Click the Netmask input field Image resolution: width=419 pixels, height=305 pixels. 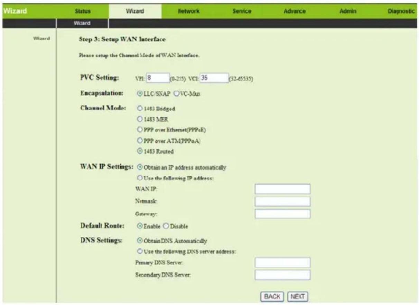click(282, 201)
